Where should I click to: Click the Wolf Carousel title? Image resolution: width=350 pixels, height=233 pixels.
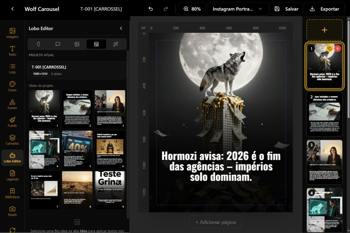click(x=42, y=9)
